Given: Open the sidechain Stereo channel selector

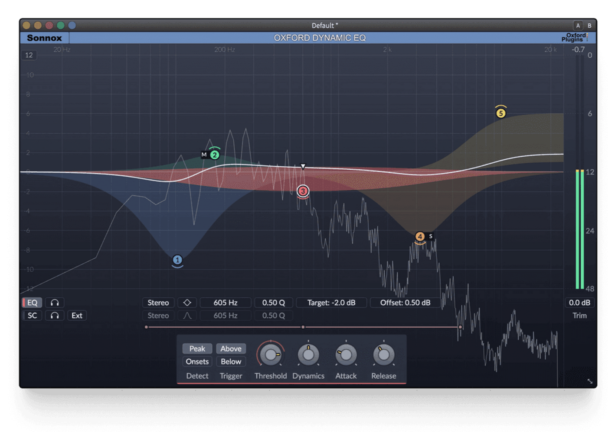Looking at the screenshot, I should coord(158,316).
